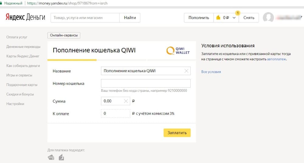Image resolution: width=304 pixels, height=163 pixels.
Task: Clear the Сумма field with X icon
Action: point(126,101)
